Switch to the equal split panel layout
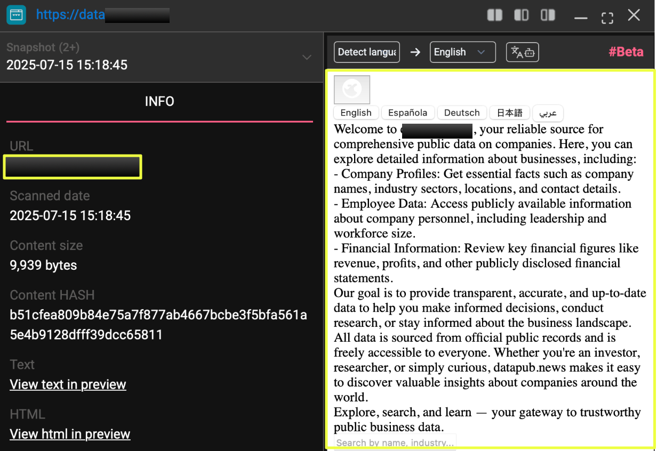The width and height of the screenshot is (657, 451). coord(495,15)
